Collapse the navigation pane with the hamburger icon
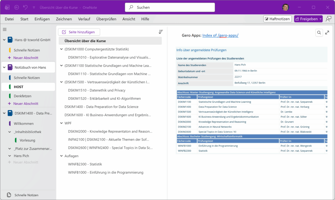The image size is (335, 200). (4, 29)
